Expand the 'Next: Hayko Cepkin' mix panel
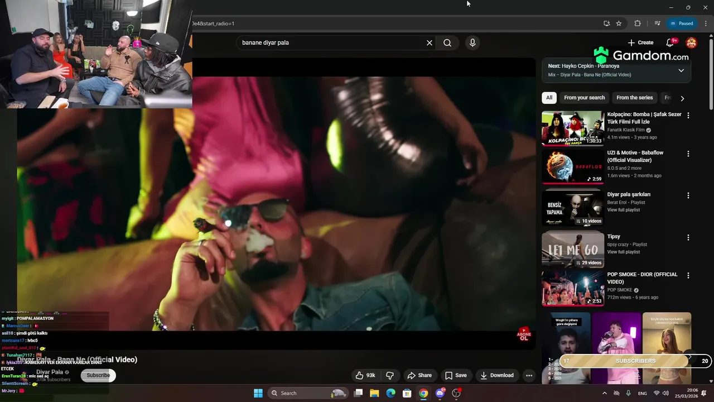This screenshot has height=402, width=714. (681, 70)
